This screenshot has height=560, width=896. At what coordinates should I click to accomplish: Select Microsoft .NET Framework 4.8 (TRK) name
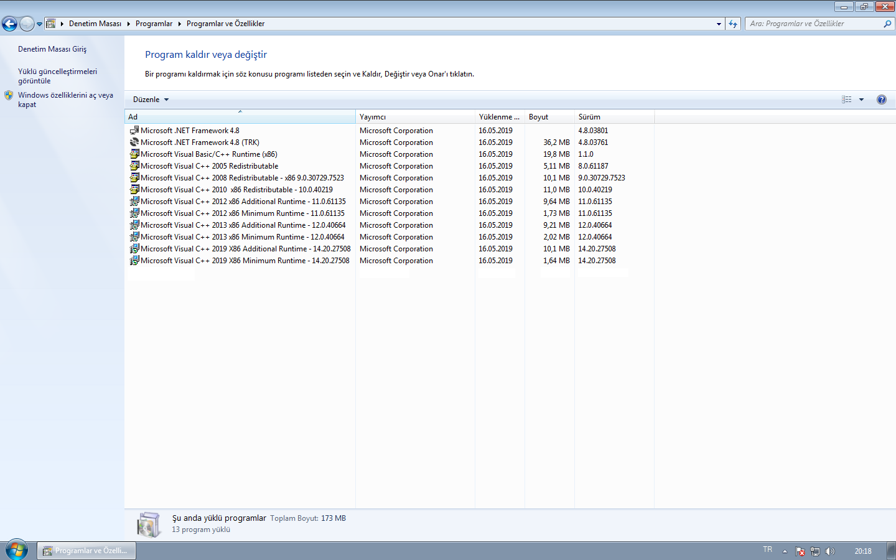pos(200,142)
